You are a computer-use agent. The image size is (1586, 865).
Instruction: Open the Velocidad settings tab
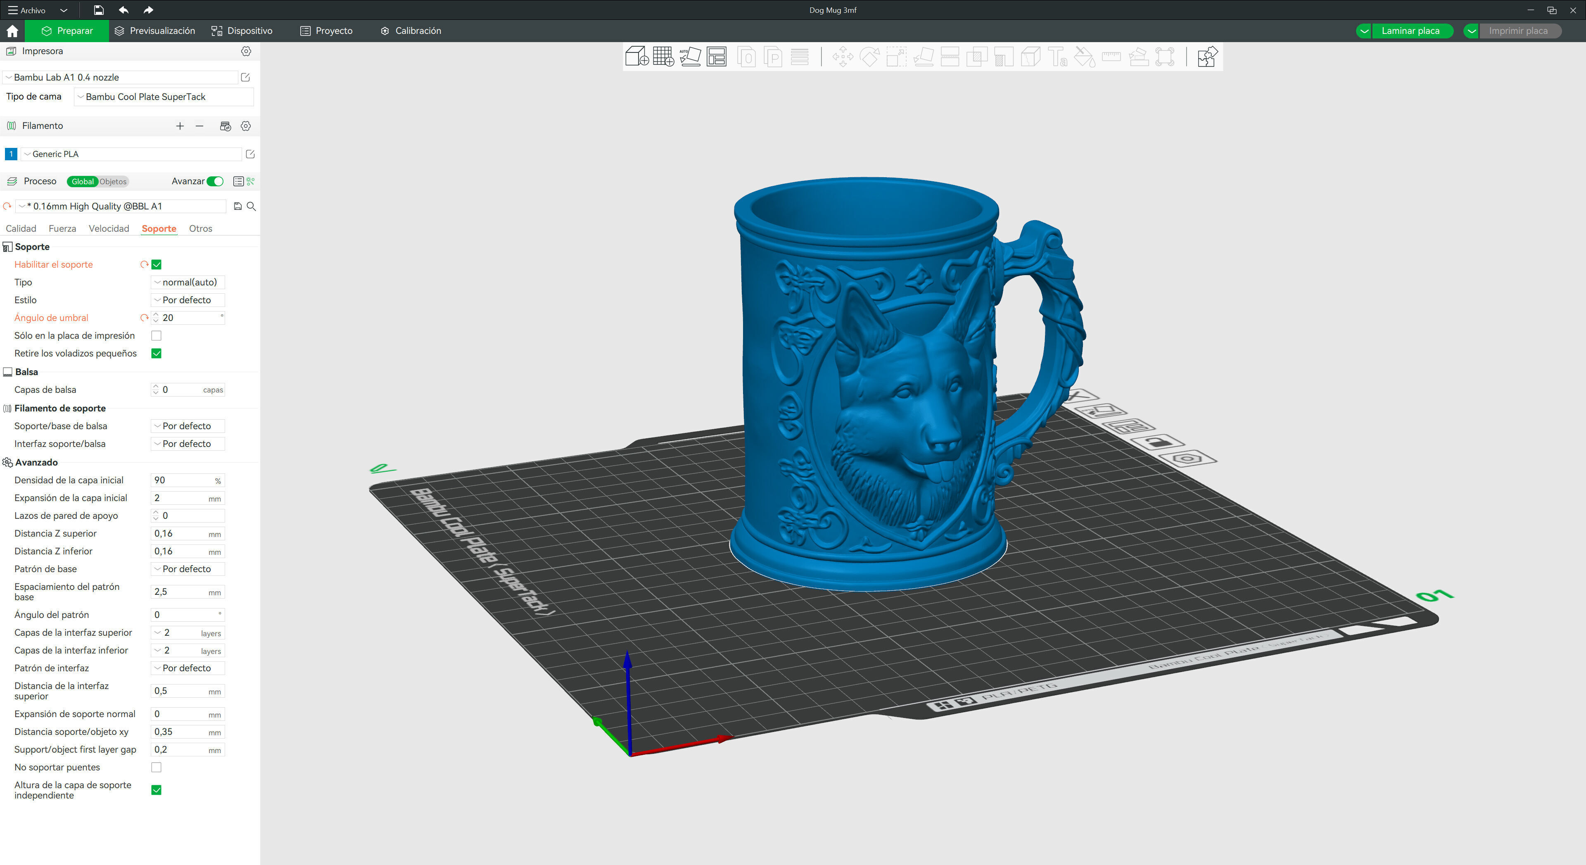pyautogui.click(x=109, y=228)
